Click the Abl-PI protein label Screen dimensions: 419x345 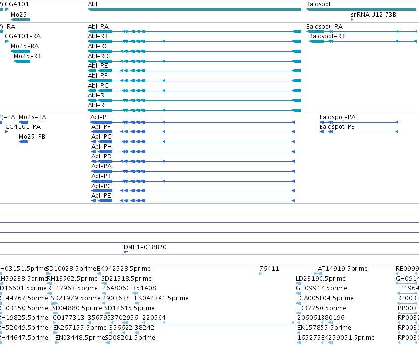tap(99, 117)
